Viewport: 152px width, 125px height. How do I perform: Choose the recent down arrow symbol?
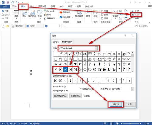click(70, 81)
